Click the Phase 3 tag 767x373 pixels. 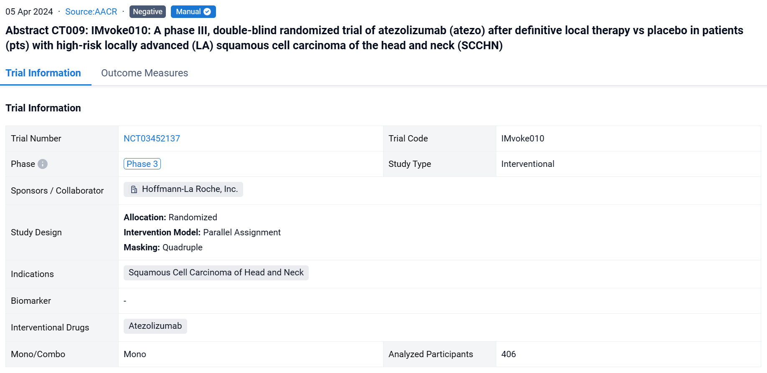142,164
